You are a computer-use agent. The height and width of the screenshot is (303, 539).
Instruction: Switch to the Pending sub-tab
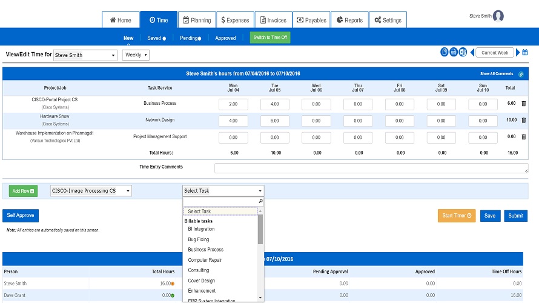point(190,38)
